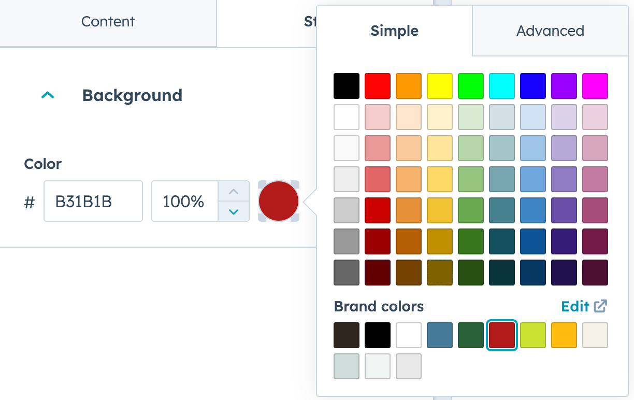Select the dark blue swatch in sixth row
The image size is (634, 400).
[533, 241]
